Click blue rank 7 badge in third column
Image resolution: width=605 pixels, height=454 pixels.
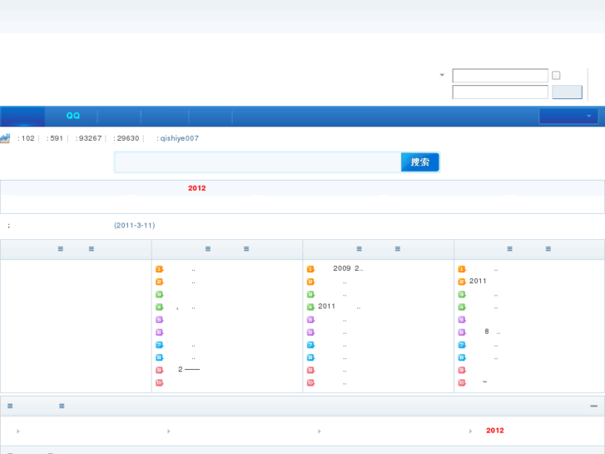tap(310, 345)
